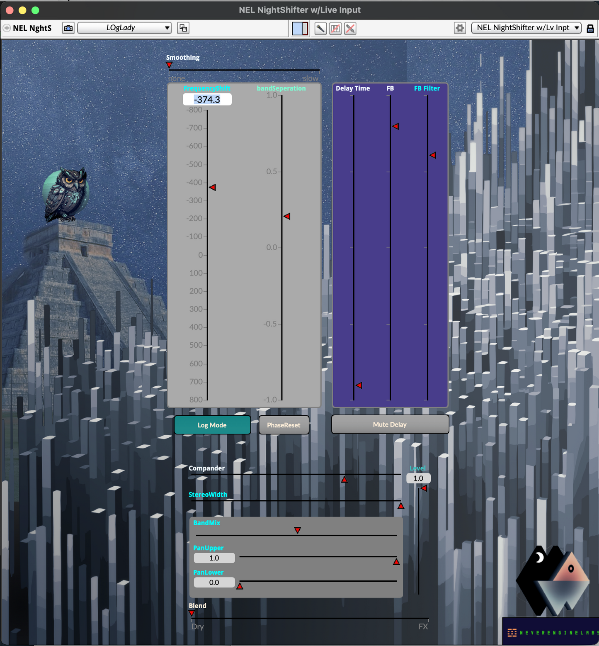This screenshot has width=599, height=646.
Task: Select the edit wrench tool icon
Action: [320, 29]
